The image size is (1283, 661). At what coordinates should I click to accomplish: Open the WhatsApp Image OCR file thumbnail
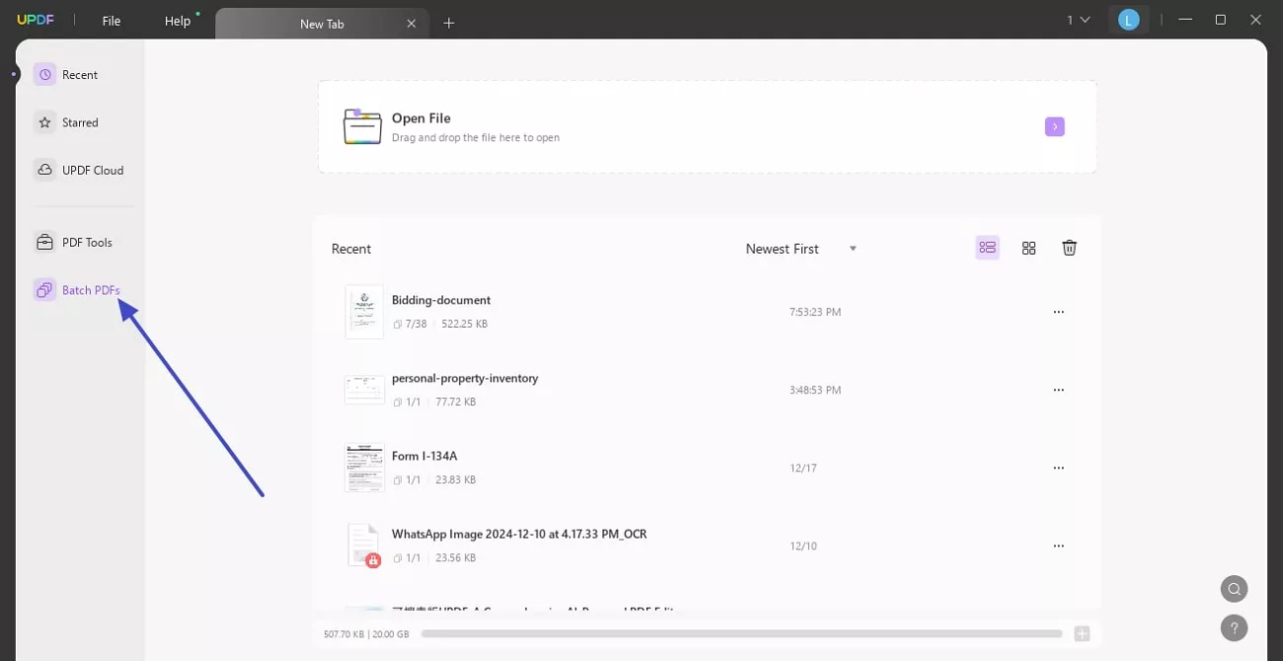click(x=363, y=544)
